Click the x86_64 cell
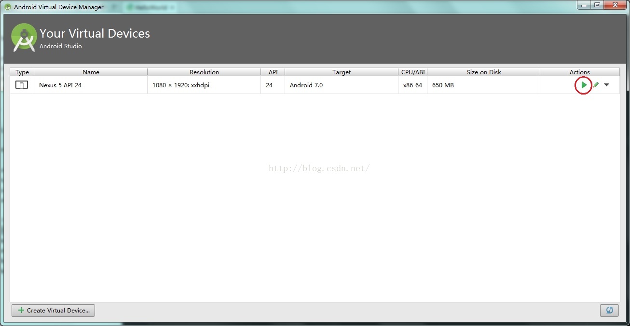The height and width of the screenshot is (326, 630). pyautogui.click(x=413, y=85)
